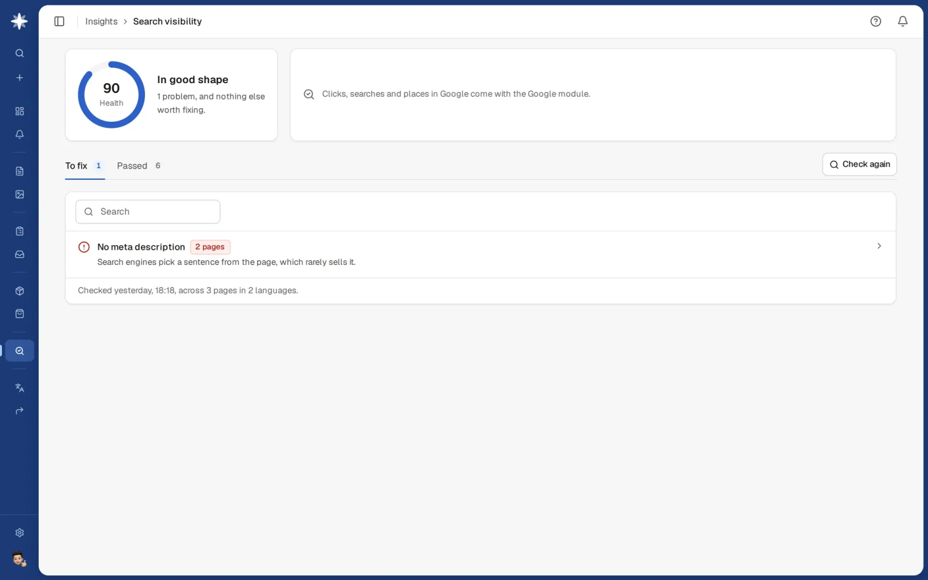
Task: Select the To fix tab
Action: coord(85,166)
